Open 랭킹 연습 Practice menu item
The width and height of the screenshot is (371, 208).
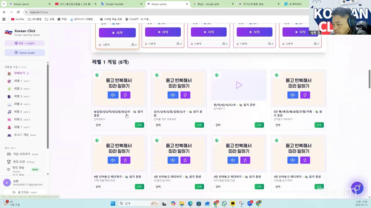pyautogui.click(x=23, y=169)
